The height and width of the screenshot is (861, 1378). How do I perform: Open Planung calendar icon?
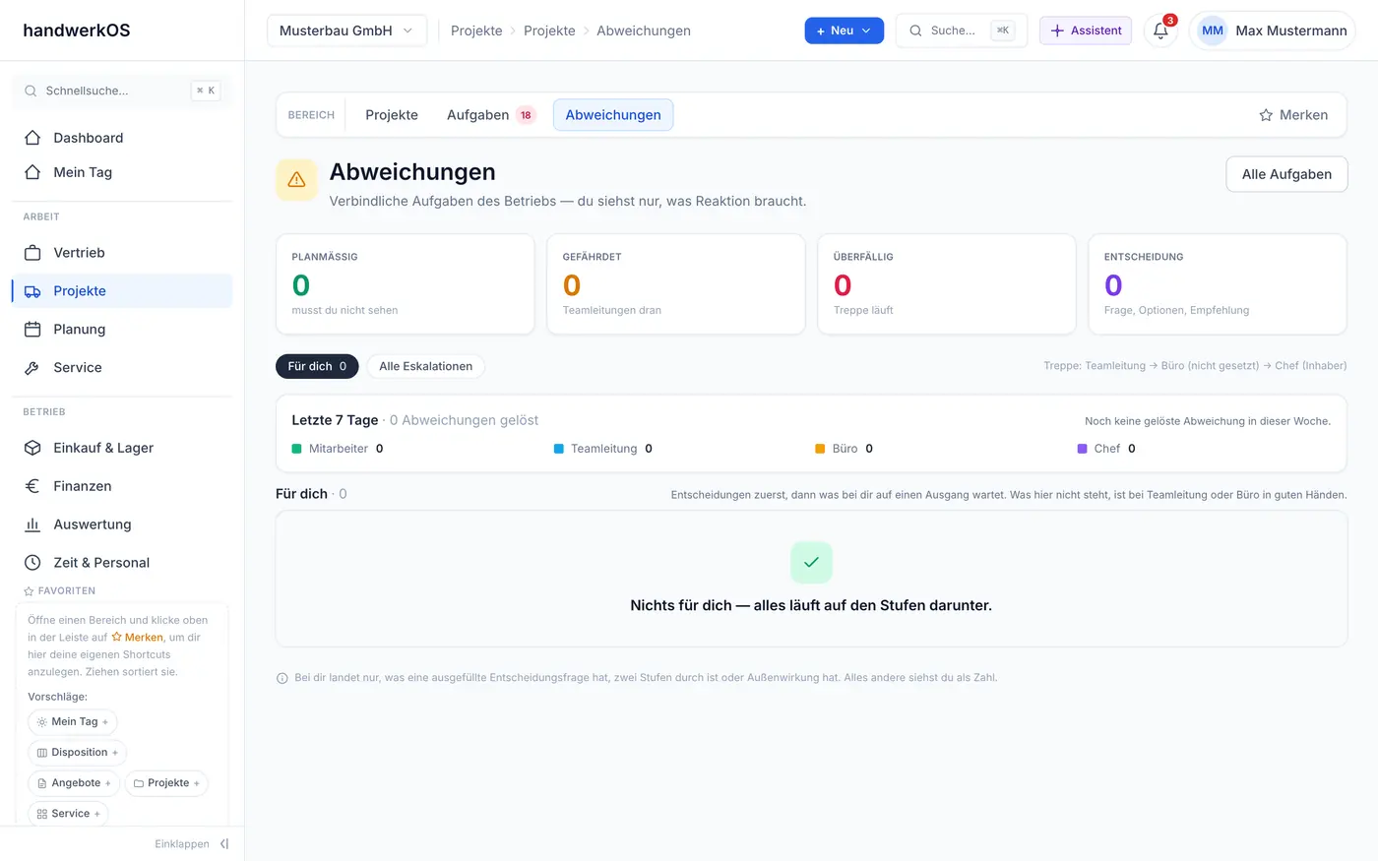32,330
